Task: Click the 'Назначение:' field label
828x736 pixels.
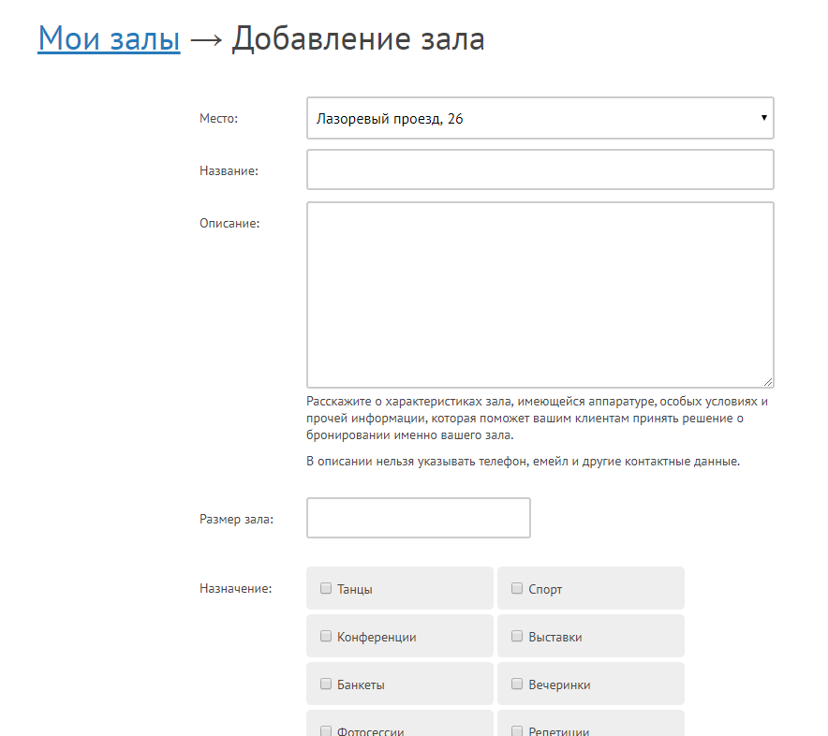Action: pyautogui.click(x=235, y=589)
